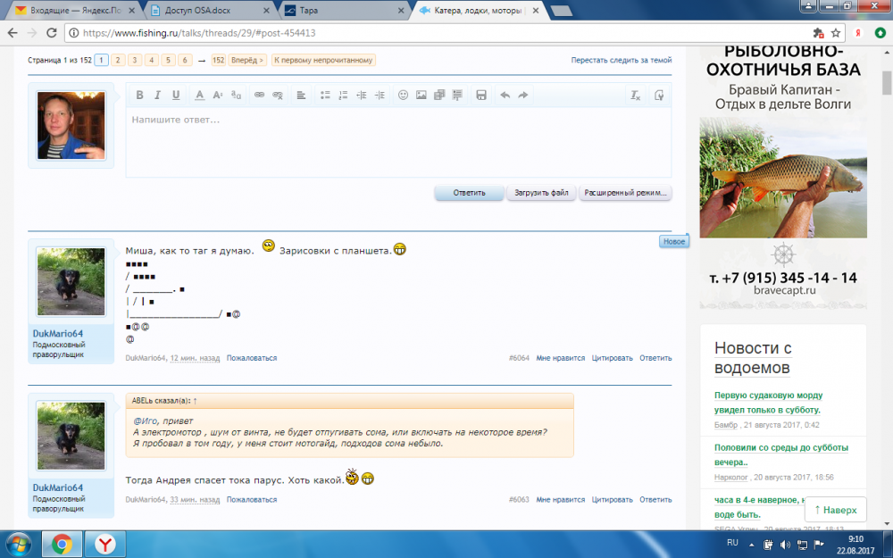Open the smilies picker
This screenshot has height=558, width=893.
click(403, 96)
